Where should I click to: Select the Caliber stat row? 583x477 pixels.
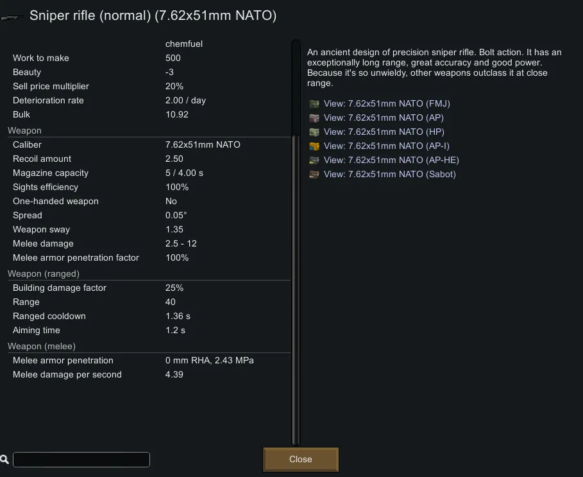(x=148, y=145)
